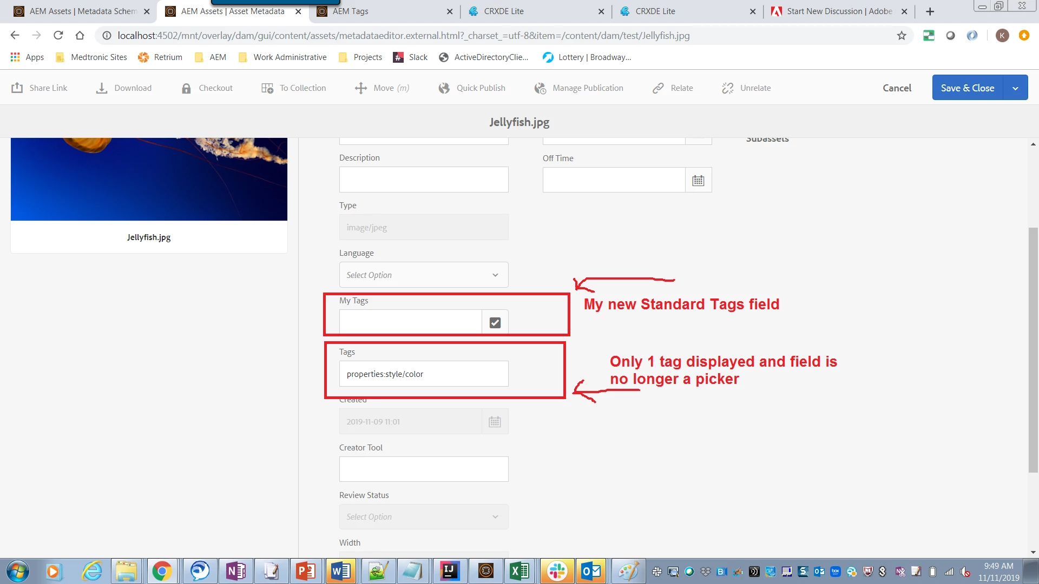
Task: Bookmark page with star icon
Action: tap(902, 36)
